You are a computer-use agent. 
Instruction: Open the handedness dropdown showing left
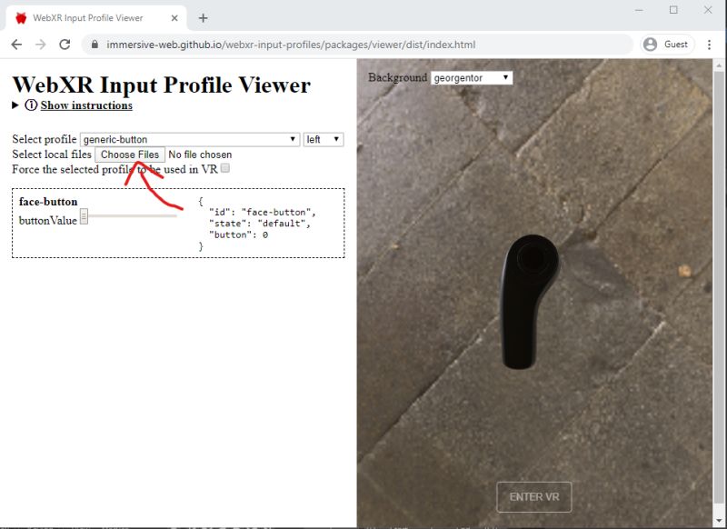point(323,138)
